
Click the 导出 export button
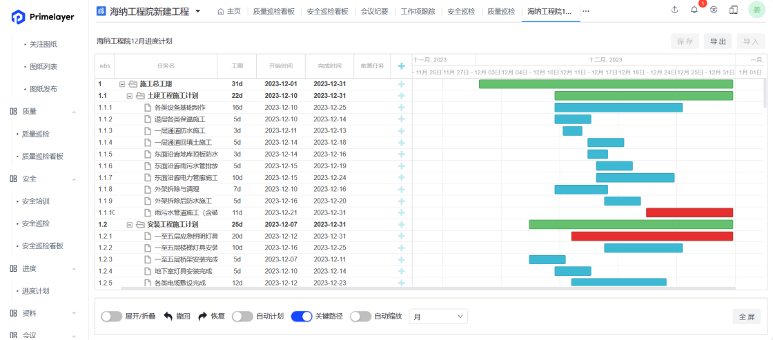click(x=718, y=41)
